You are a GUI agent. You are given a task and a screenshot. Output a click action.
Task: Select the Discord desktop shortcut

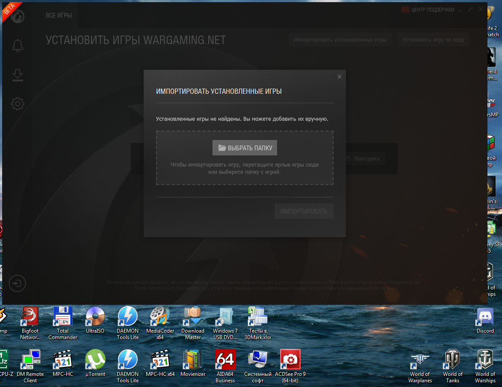pyautogui.click(x=485, y=320)
